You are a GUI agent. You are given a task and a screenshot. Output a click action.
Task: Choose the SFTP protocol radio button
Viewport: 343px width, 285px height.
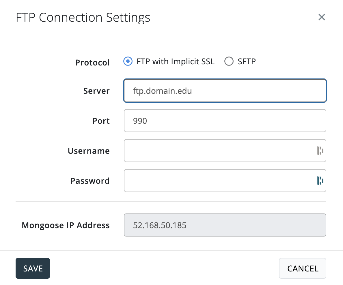(x=229, y=61)
